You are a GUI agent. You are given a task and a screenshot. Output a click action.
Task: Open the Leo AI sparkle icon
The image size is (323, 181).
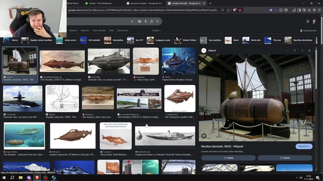pyautogui.click(x=309, y=10)
